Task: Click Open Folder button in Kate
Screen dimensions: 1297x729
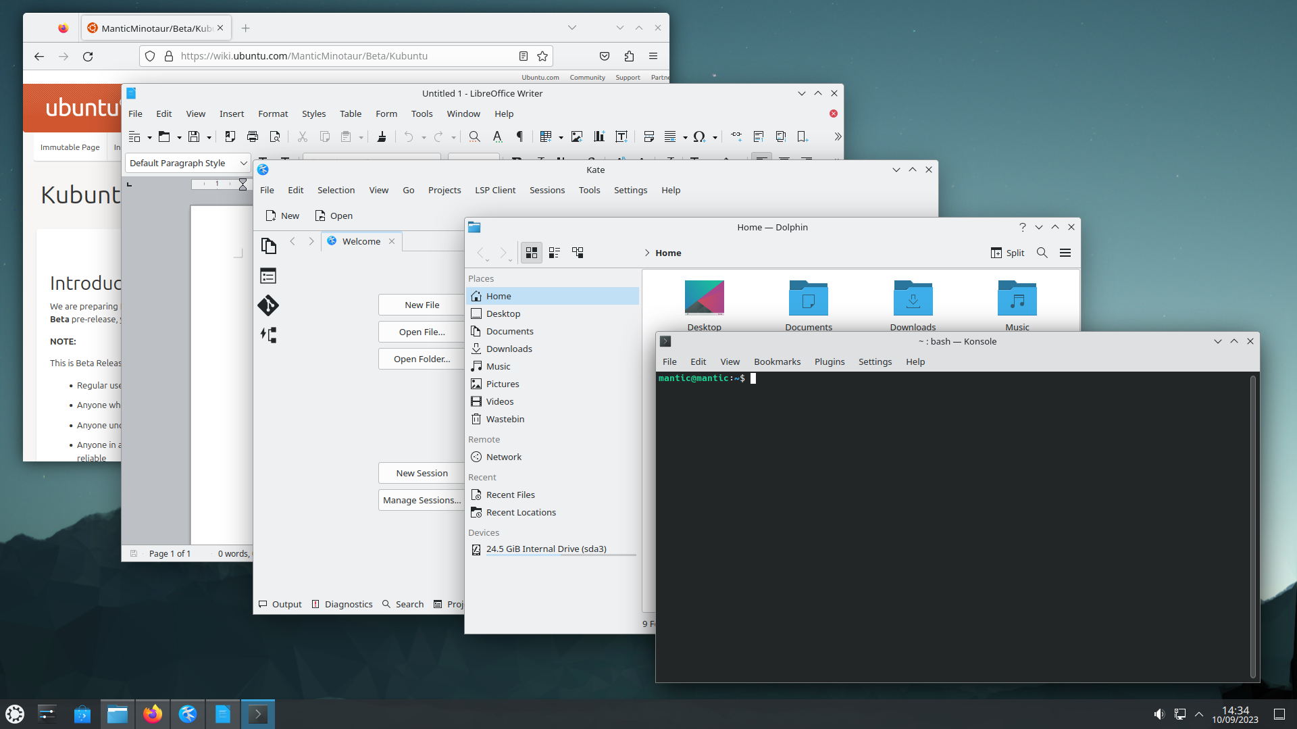Action: pyautogui.click(x=422, y=359)
